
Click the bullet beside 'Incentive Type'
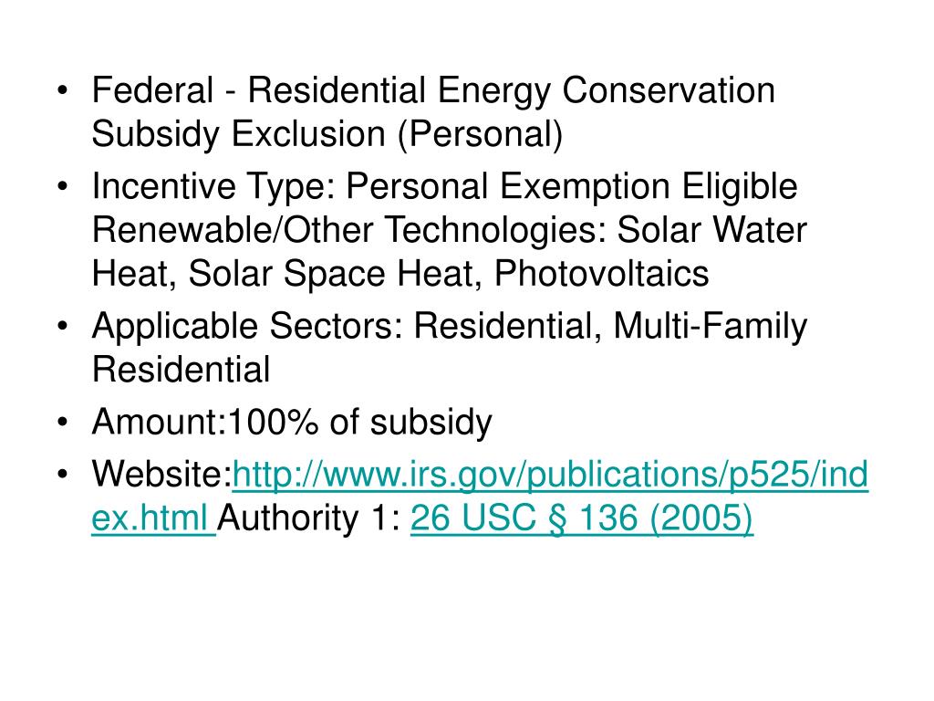pos(63,187)
